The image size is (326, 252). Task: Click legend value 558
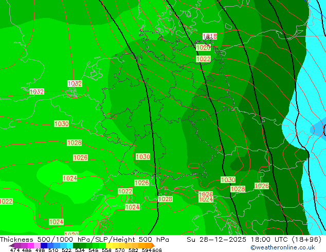tap(106, 250)
